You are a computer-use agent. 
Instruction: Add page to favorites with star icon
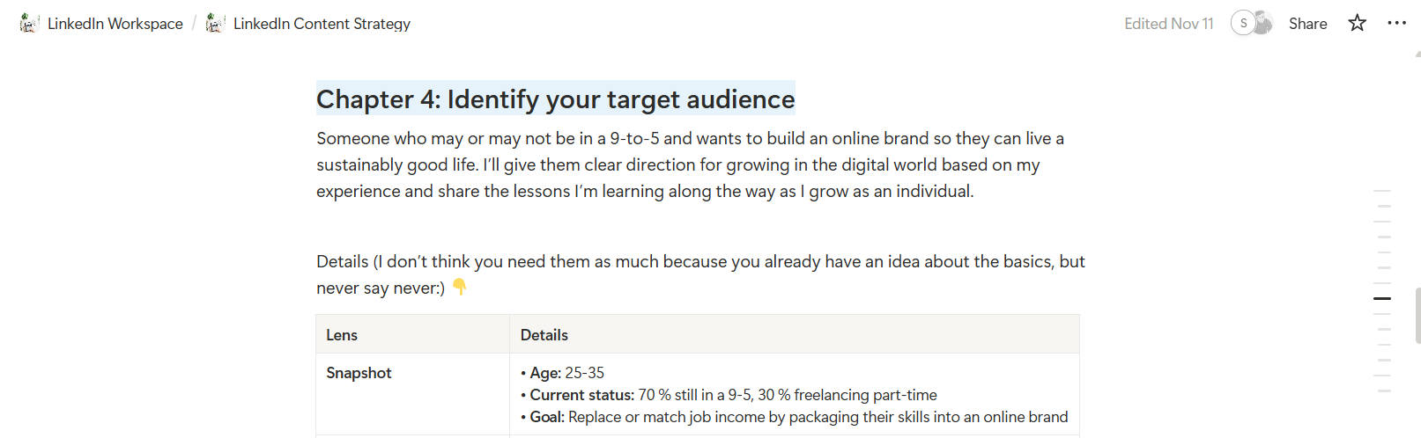pos(1357,24)
